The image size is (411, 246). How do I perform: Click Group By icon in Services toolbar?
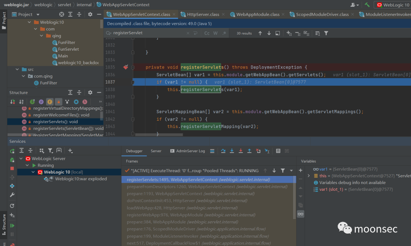point(42,150)
